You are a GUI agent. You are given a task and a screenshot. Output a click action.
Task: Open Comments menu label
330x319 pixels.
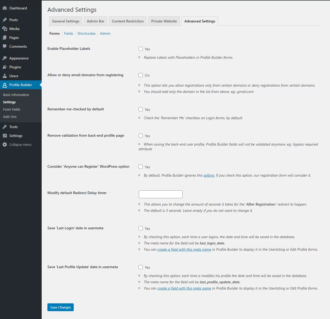pyautogui.click(x=18, y=46)
